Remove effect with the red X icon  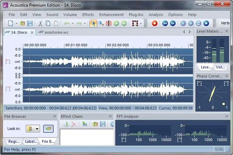click(x=74, y=124)
